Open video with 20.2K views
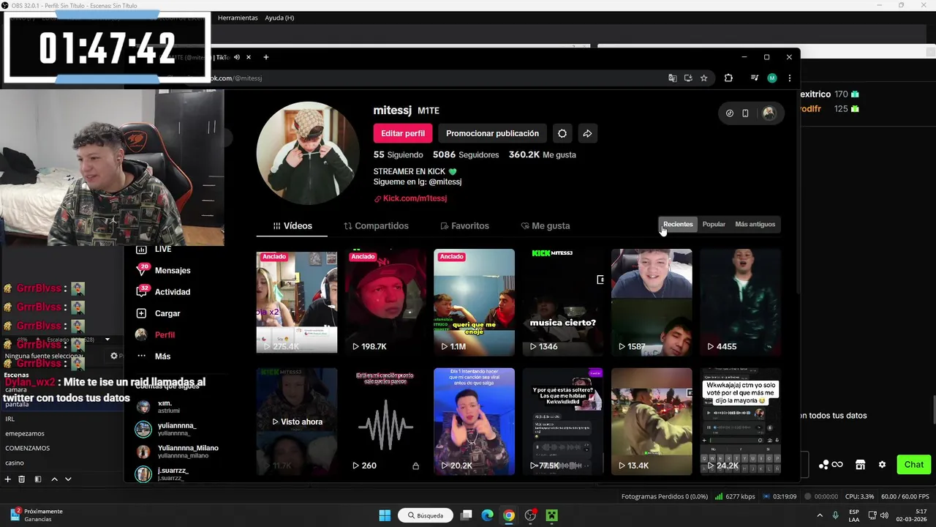 tap(474, 422)
